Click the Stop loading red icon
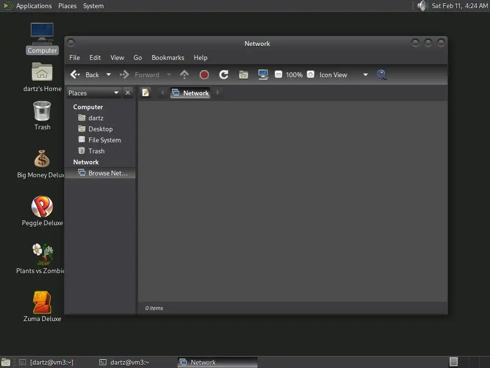 204,75
